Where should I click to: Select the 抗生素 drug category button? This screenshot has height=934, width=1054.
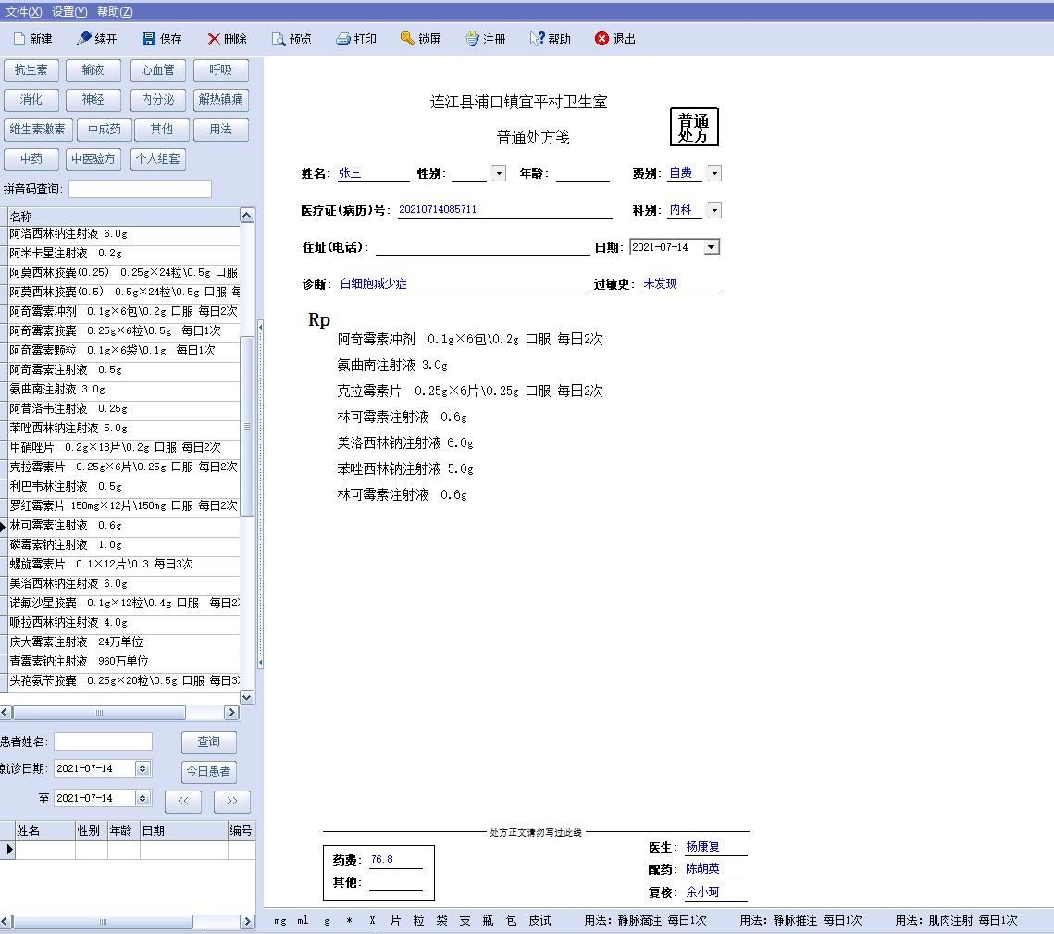31,70
